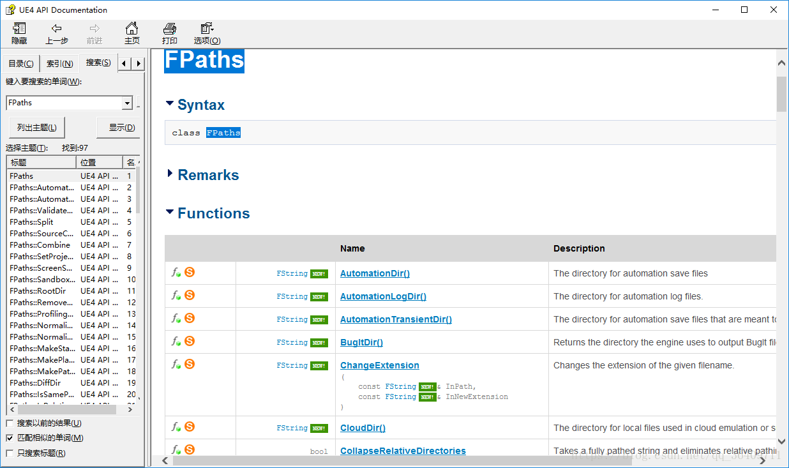The image size is (789, 468).
Task: Click the function icon in the ChangeExtension row
Action: coord(176,364)
